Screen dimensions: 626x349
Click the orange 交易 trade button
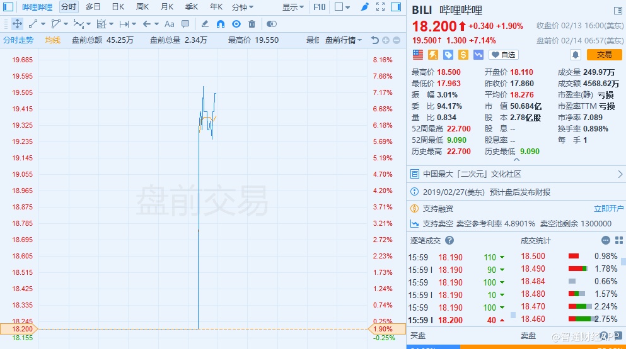tap(604, 55)
